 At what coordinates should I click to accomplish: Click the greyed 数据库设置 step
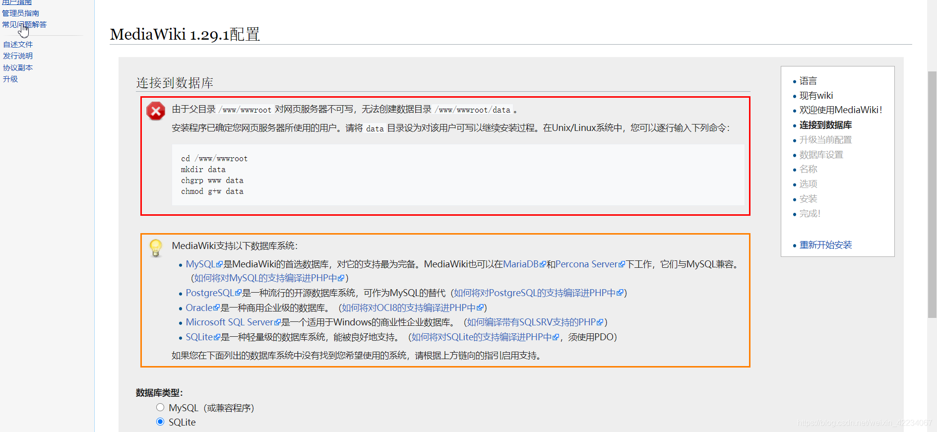[821, 155]
